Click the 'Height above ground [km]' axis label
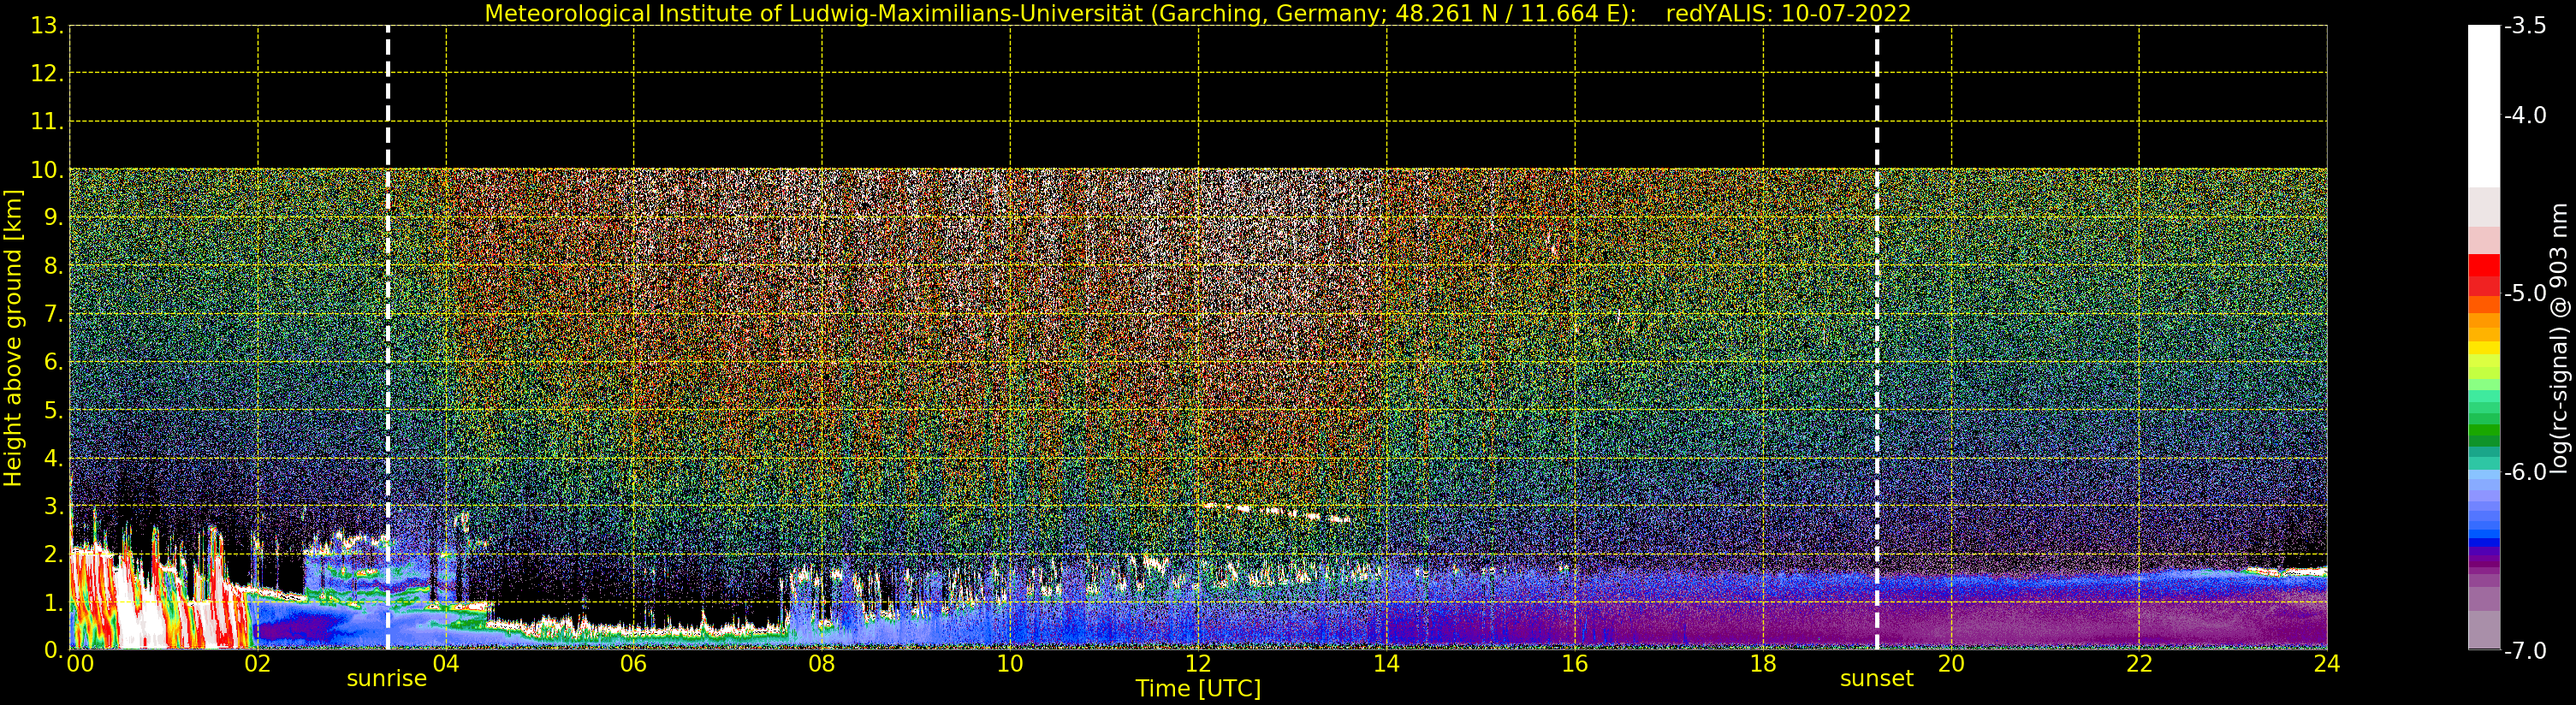The width and height of the screenshot is (2576, 705). 13,338
